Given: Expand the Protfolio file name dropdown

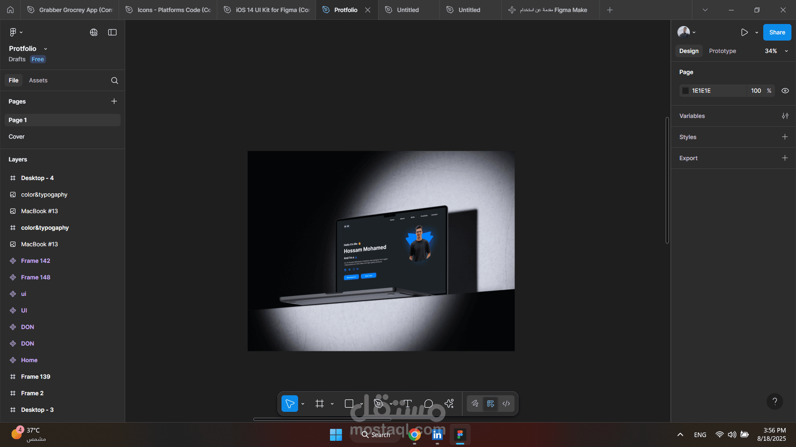Looking at the screenshot, I should (46, 49).
